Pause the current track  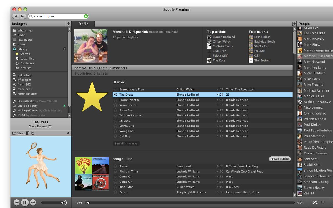coord(25,202)
